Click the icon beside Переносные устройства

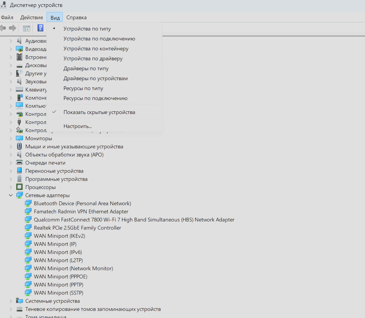(x=19, y=171)
